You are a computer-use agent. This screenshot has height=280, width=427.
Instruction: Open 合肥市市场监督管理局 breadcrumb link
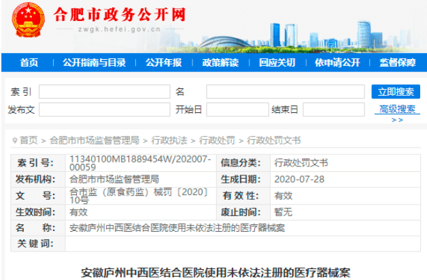click(94, 141)
